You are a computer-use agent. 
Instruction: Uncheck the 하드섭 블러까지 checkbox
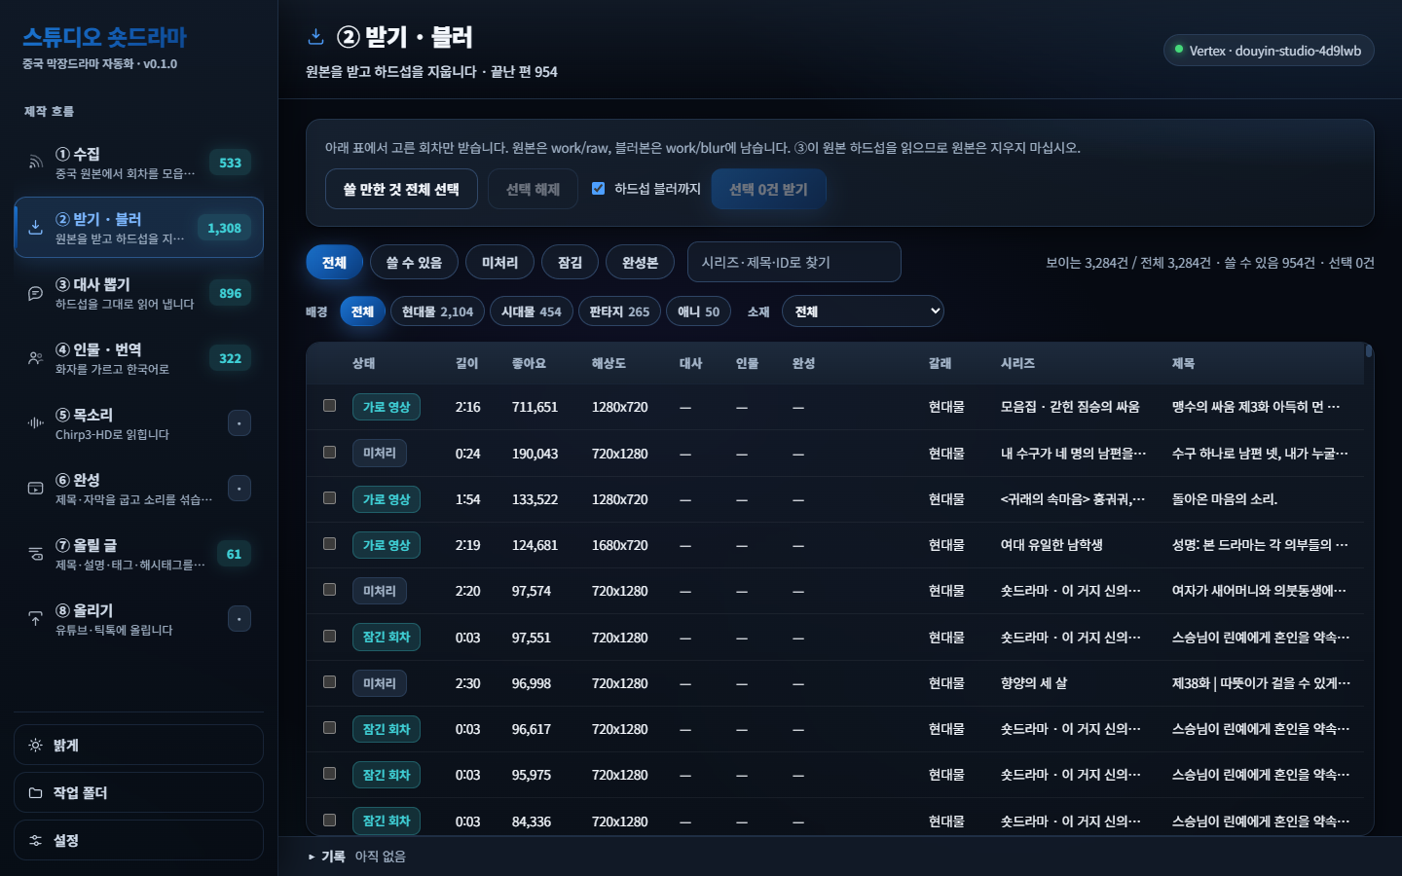tap(598, 189)
